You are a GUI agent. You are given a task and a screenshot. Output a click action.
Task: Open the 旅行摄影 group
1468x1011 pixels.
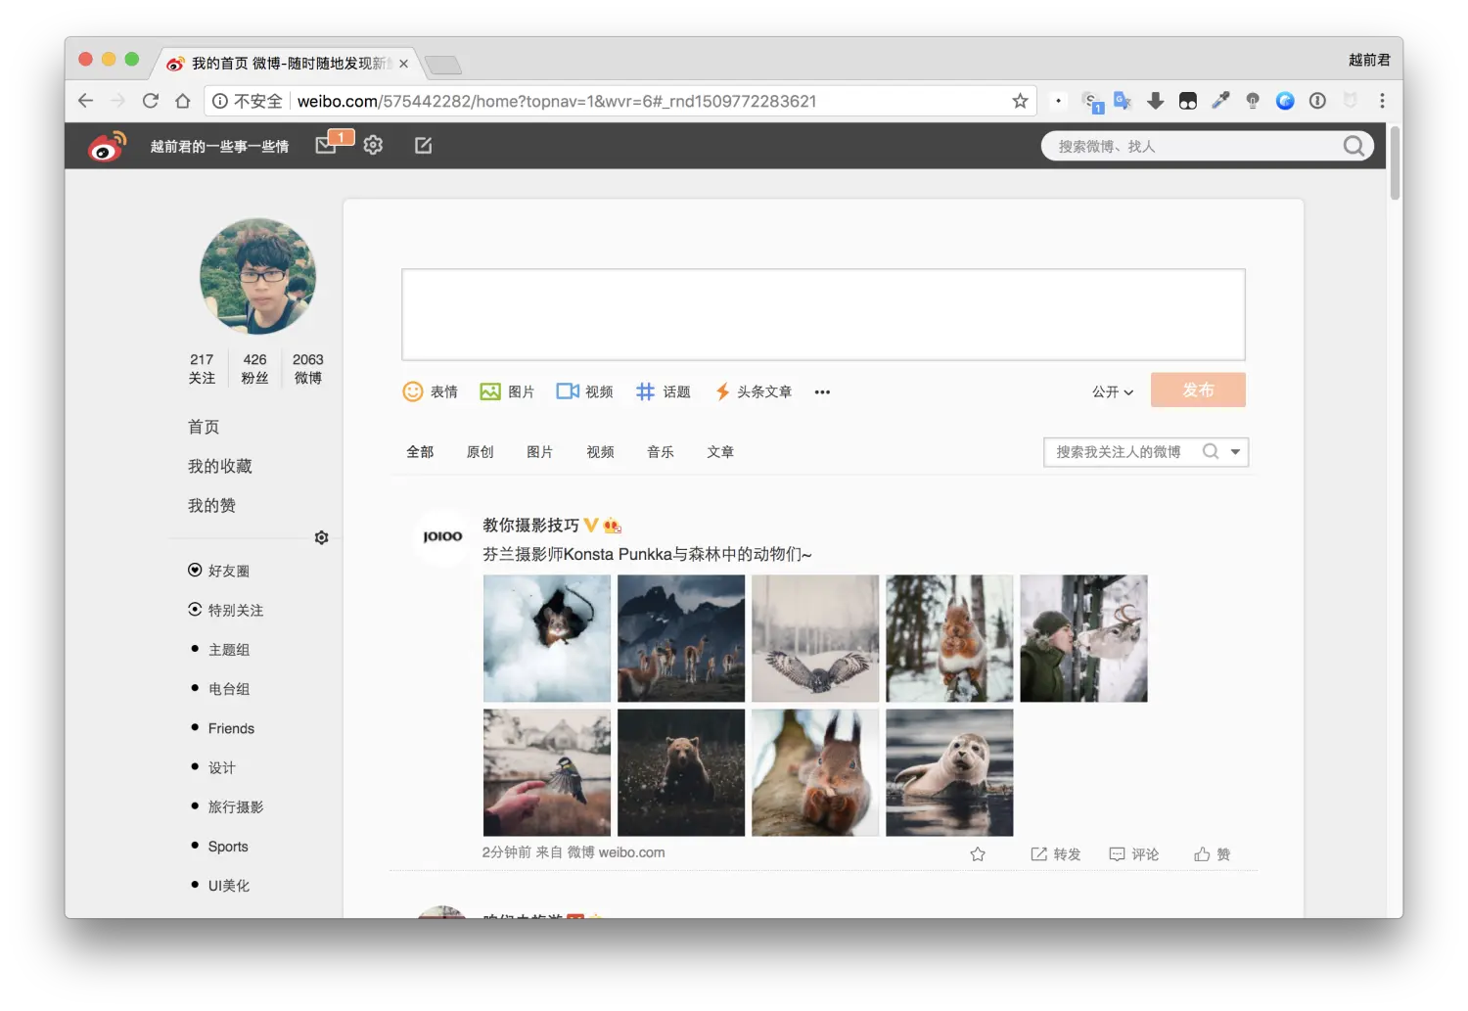pyautogui.click(x=236, y=806)
